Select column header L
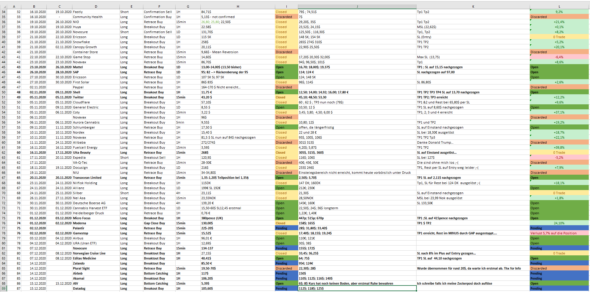This screenshot has height=292, width=590. [559, 6]
